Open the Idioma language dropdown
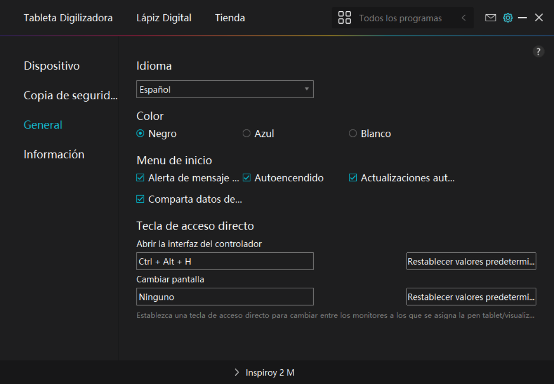554x384 pixels. [x=225, y=89]
